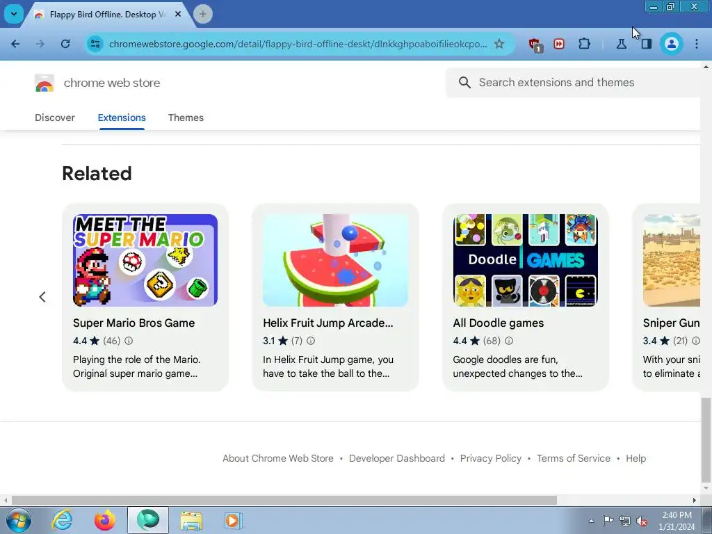Click the vertical scrollbar up arrow

pyautogui.click(x=706, y=66)
